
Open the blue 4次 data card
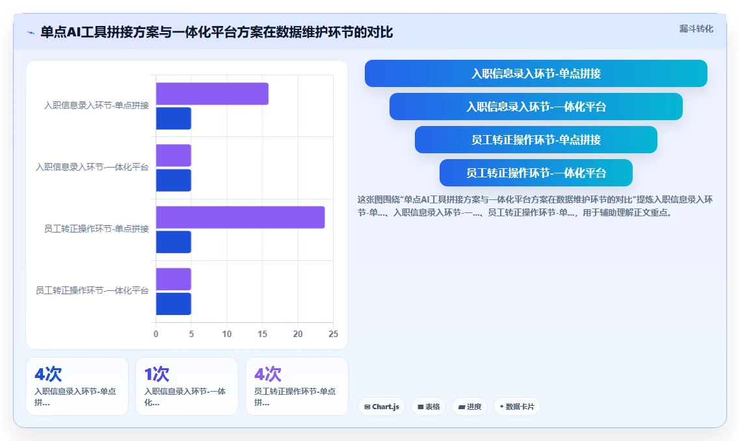77,386
